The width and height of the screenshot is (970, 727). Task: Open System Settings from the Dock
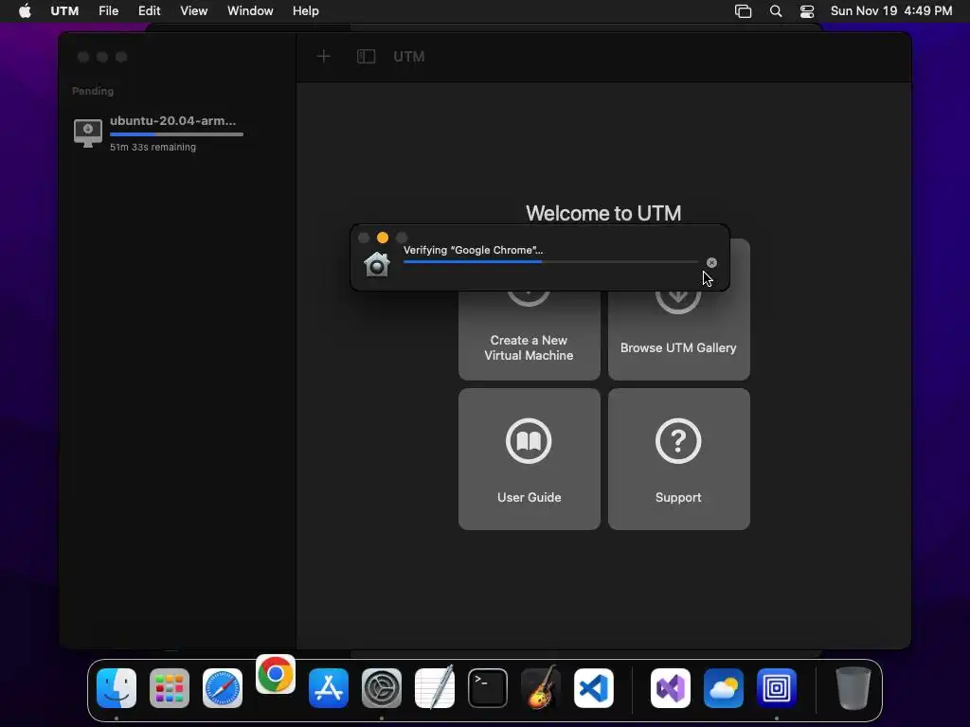pyautogui.click(x=382, y=688)
